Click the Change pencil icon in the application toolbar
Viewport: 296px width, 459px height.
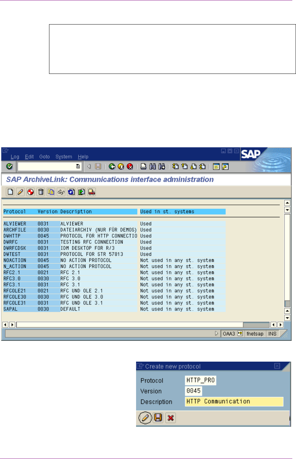click(20, 192)
